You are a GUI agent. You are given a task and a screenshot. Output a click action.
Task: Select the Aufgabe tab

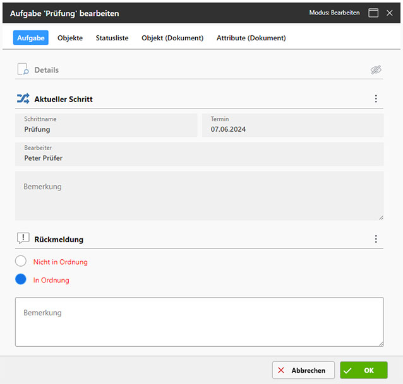30,38
